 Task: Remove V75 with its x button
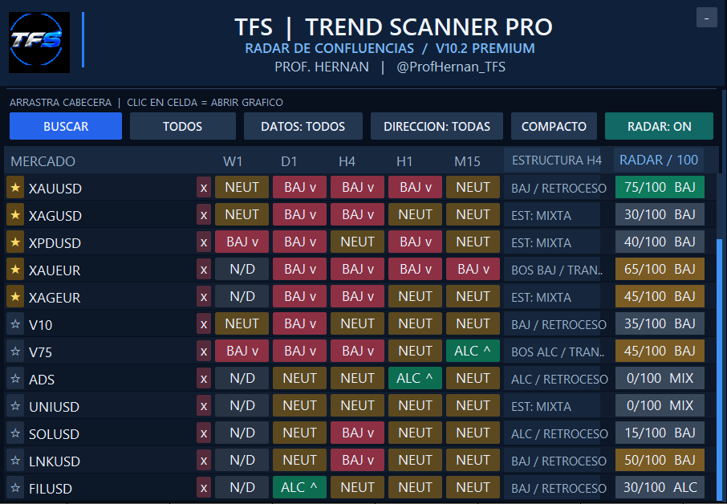204,352
